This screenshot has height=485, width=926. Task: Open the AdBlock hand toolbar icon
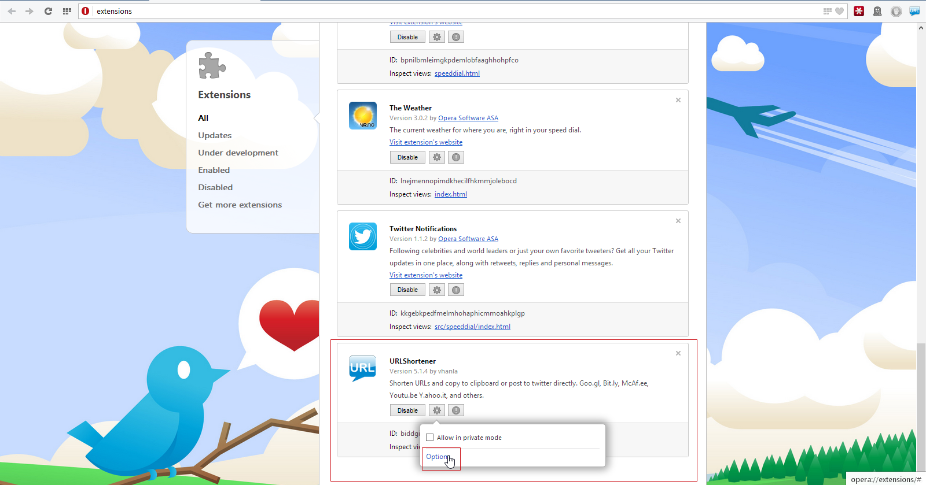tap(896, 11)
